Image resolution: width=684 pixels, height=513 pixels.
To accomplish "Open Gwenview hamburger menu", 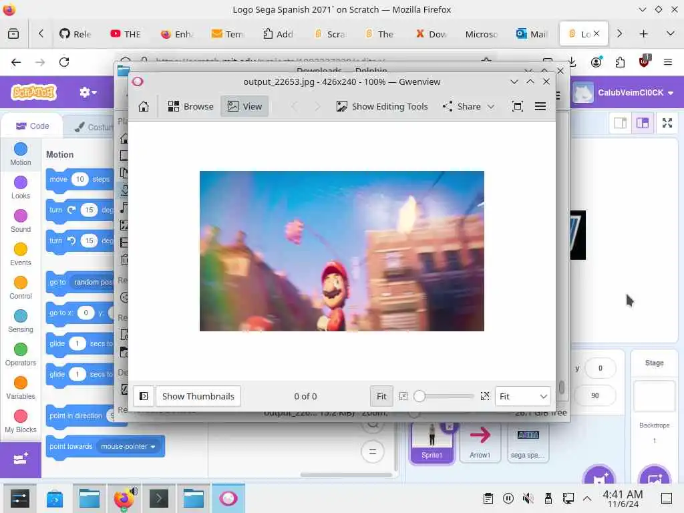I will pos(540,106).
